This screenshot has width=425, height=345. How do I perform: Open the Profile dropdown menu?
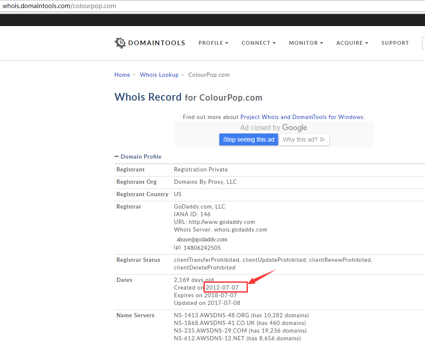tap(213, 43)
